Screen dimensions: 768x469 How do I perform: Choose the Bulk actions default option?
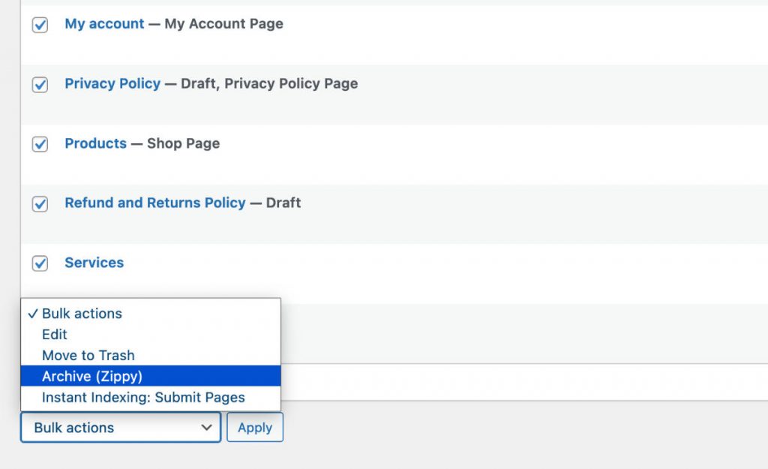point(151,313)
